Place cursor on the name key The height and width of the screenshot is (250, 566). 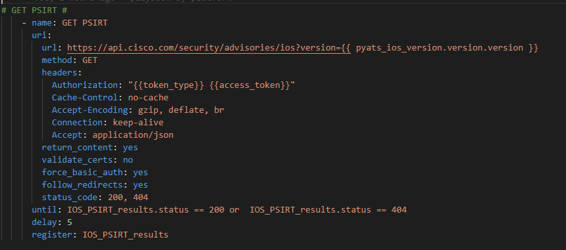pyautogui.click(x=41, y=23)
